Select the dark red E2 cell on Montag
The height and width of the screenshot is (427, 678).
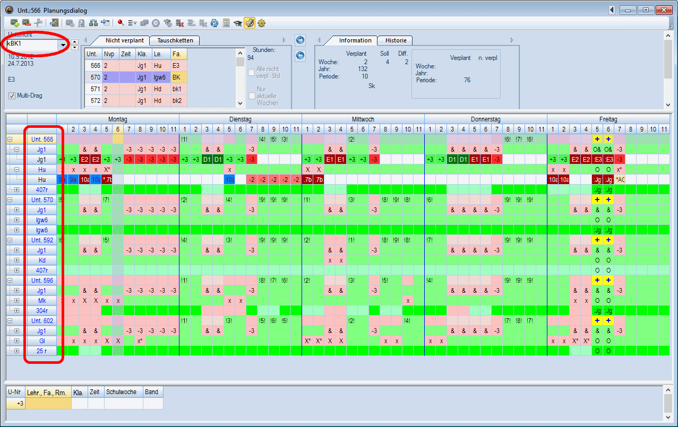tap(84, 160)
